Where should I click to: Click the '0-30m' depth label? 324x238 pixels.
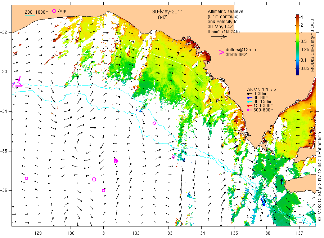pos(260,94)
